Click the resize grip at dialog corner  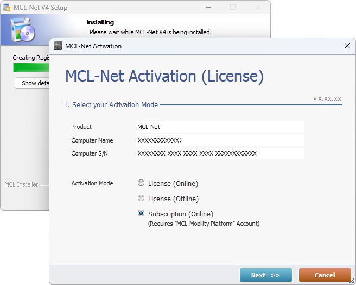352,281
